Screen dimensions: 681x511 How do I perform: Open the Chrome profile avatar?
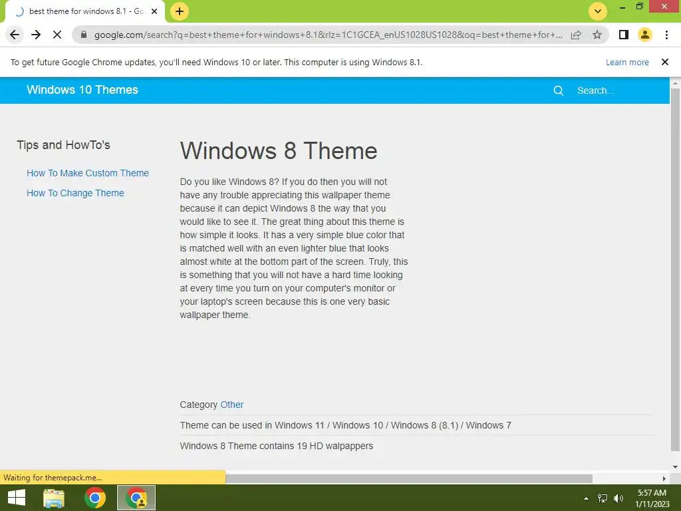pos(645,35)
